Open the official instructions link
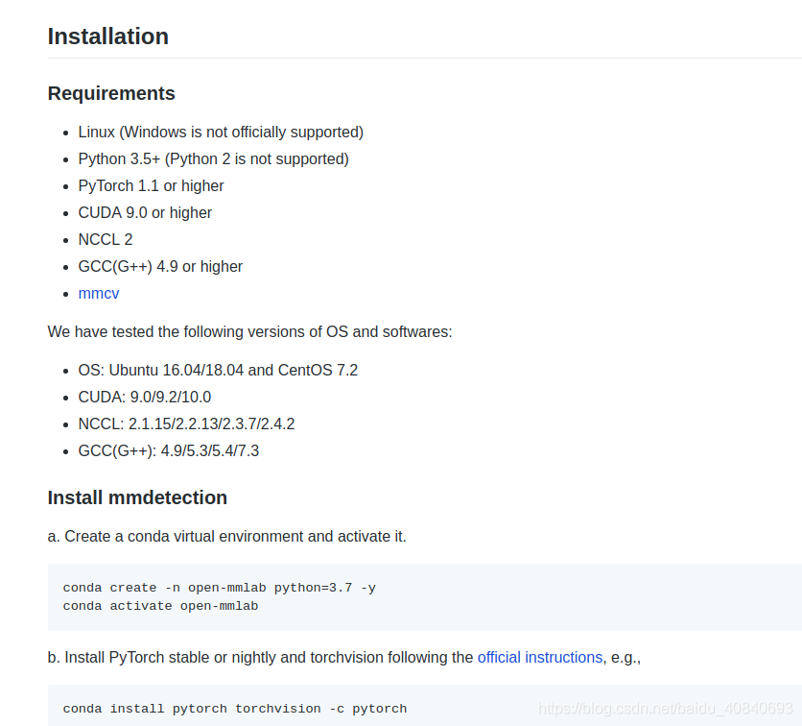Screen dimensions: 802x726 point(539,658)
